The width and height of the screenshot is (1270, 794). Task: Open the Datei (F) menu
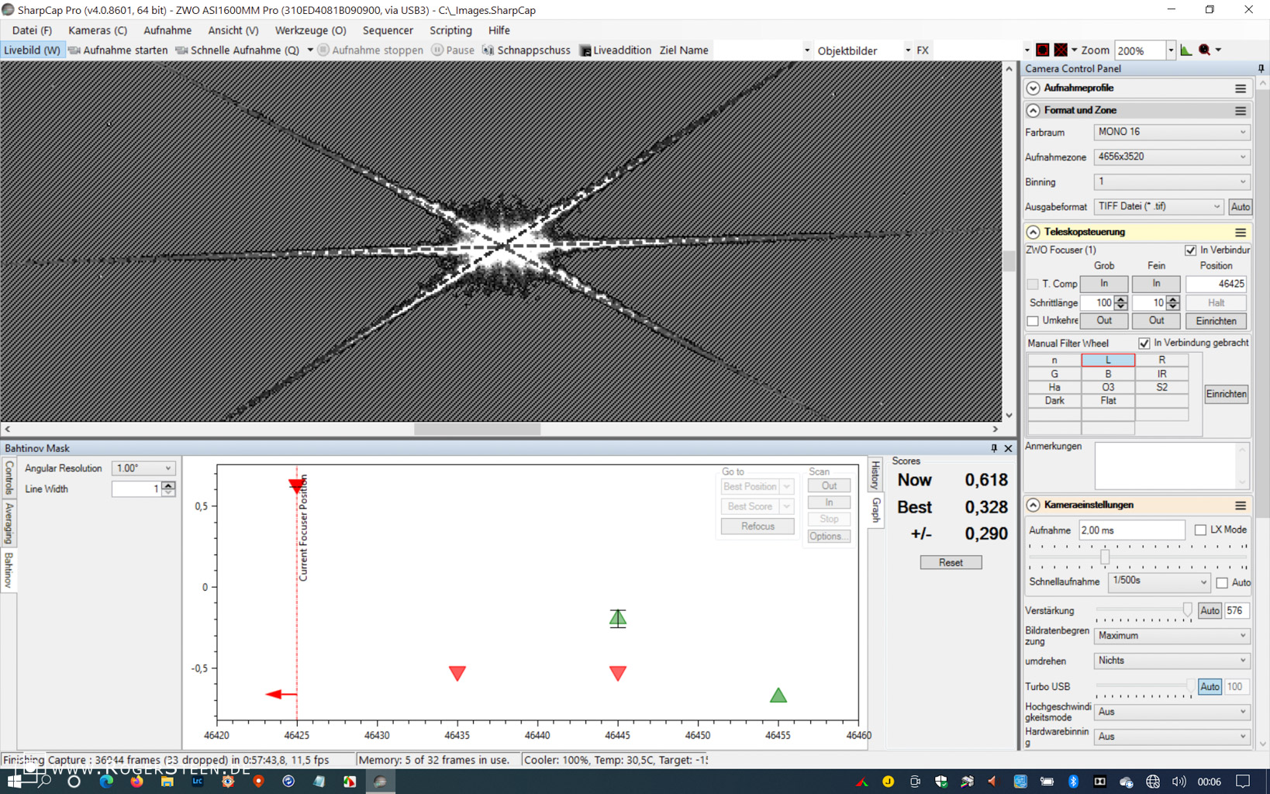click(32, 30)
